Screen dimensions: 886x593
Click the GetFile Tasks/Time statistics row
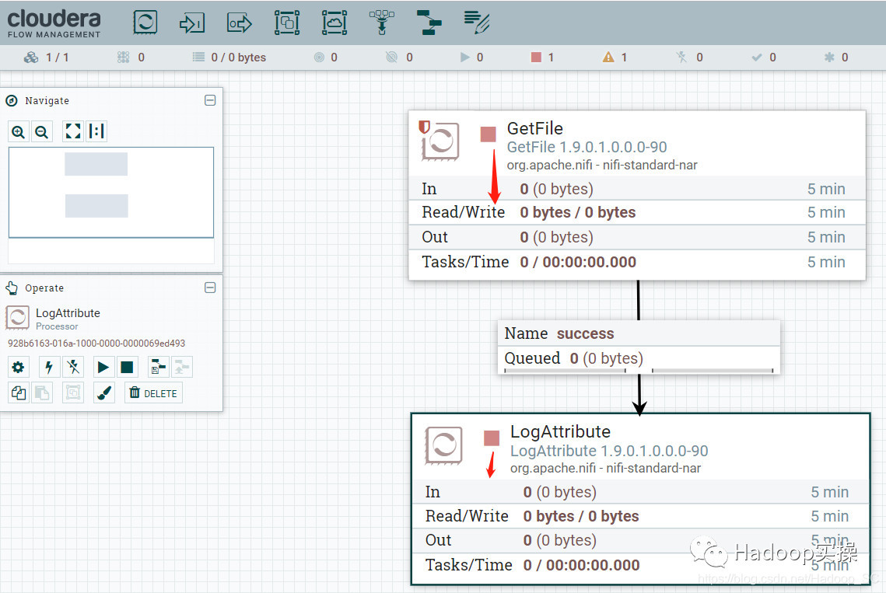(x=637, y=262)
